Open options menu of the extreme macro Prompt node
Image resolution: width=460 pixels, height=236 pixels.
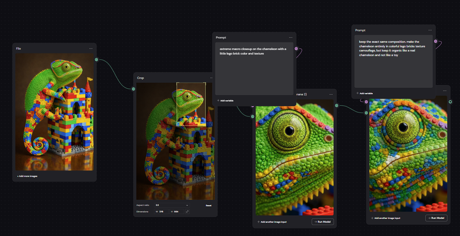click(291, 38)
